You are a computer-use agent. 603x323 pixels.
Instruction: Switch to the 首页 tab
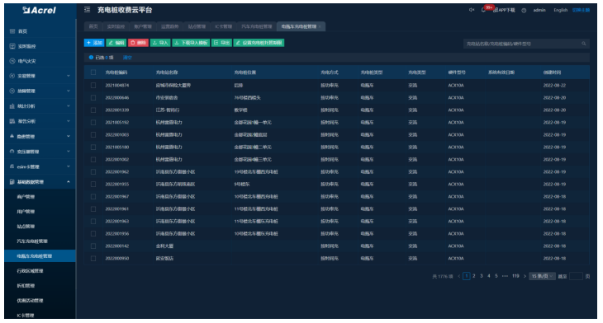pos(93,26)
